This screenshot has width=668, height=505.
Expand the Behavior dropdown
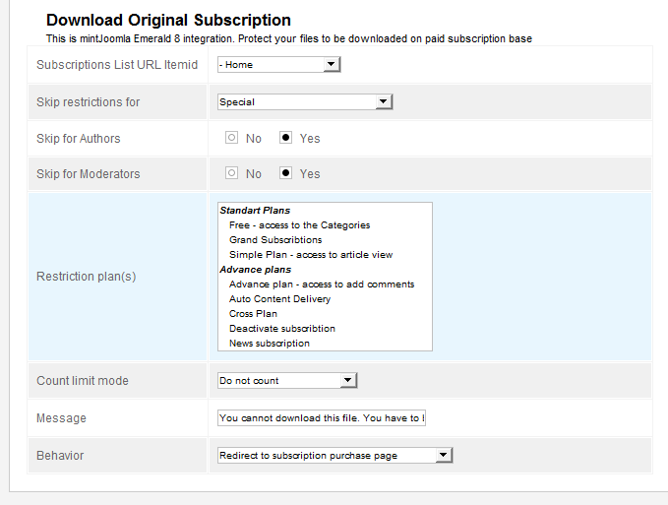(x=334, y=455)
